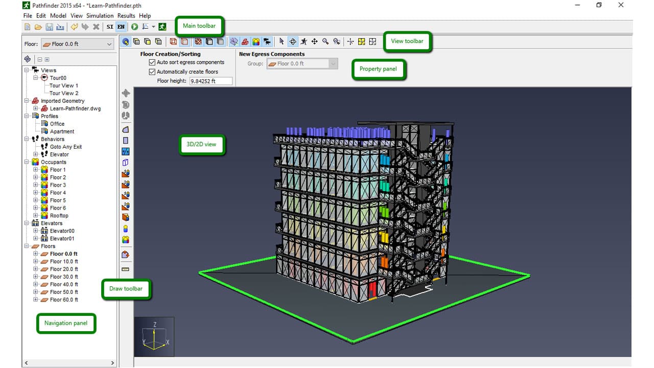654x368 pixels.
Task: Open the Floor dropdown in navigation panel
Action: click(x=77, y=44)
